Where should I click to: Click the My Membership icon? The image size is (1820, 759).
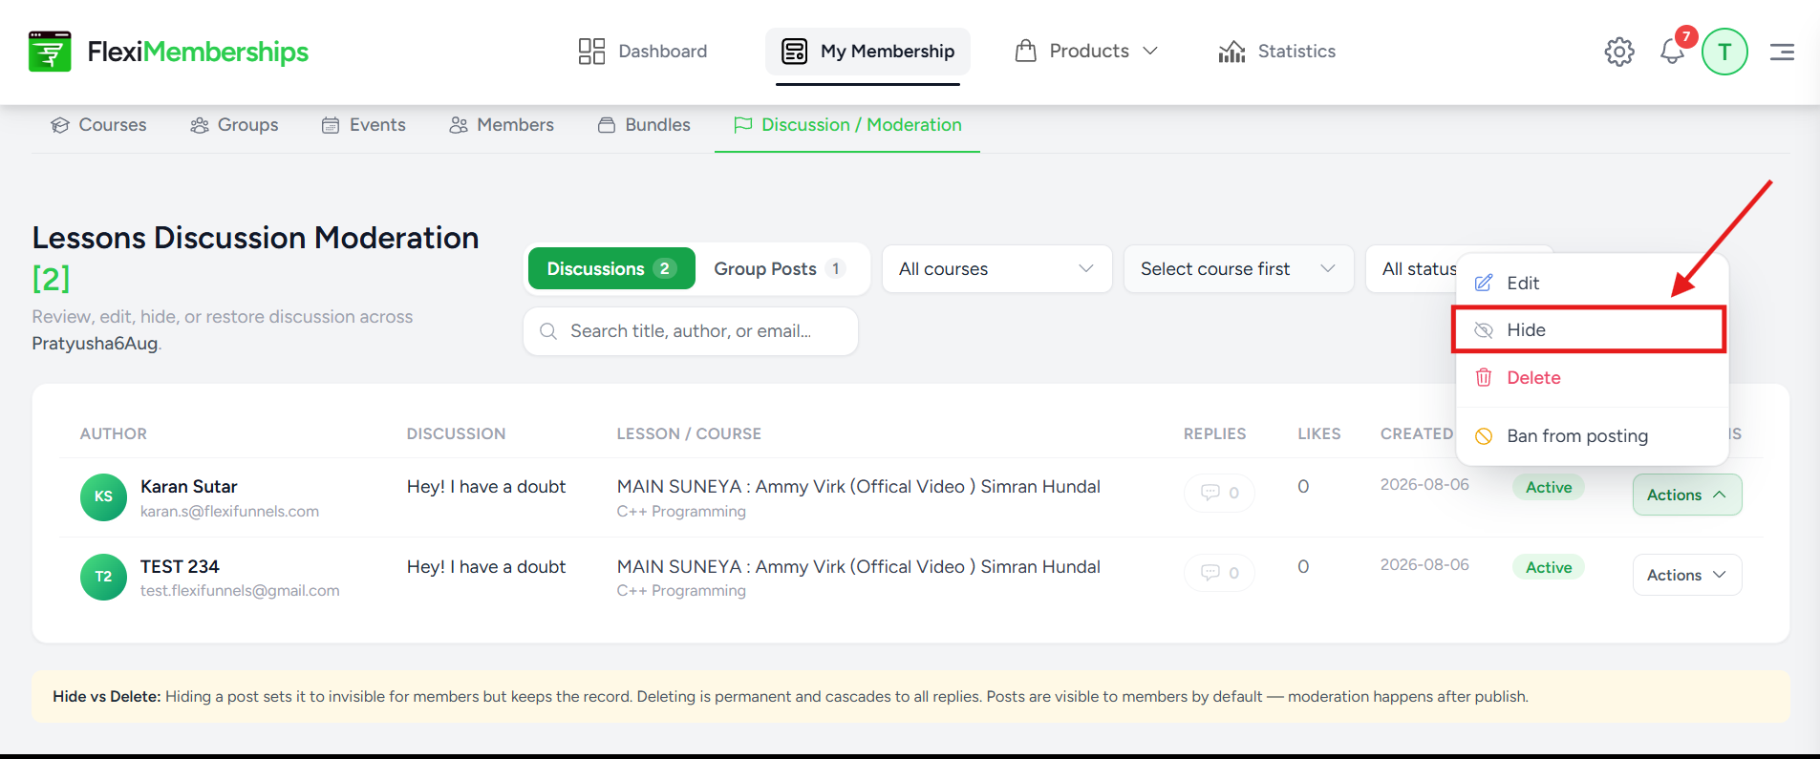click(794, 52)
